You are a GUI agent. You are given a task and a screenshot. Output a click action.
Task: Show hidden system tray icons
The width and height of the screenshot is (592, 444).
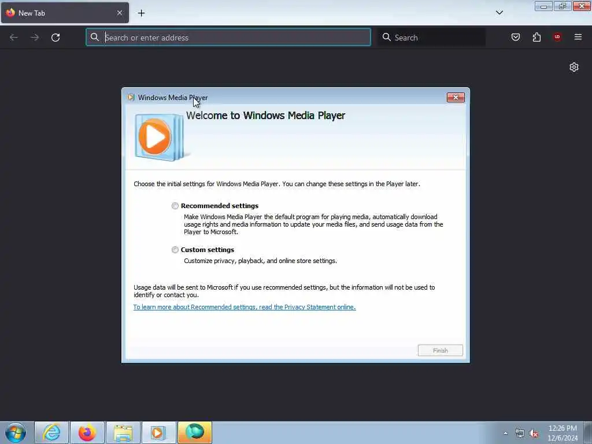[505, 434]
